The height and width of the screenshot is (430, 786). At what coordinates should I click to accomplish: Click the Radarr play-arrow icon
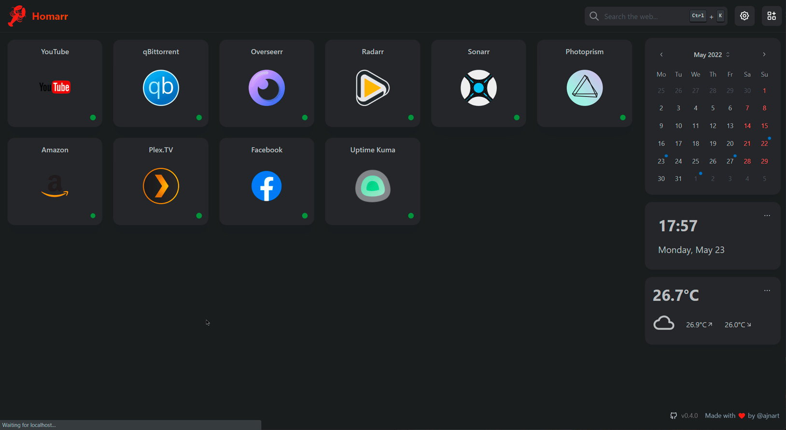click(372, 88)
